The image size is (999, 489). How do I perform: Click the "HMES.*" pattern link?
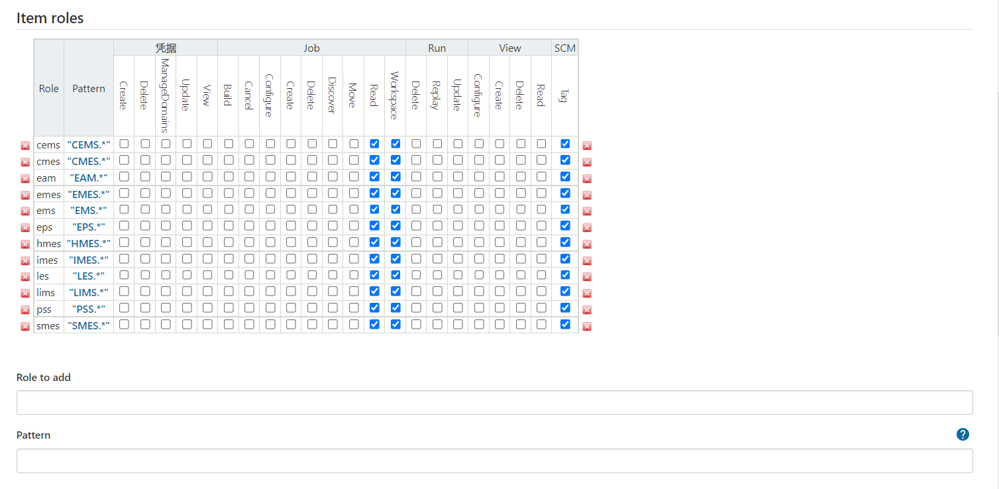click(89, 243)
